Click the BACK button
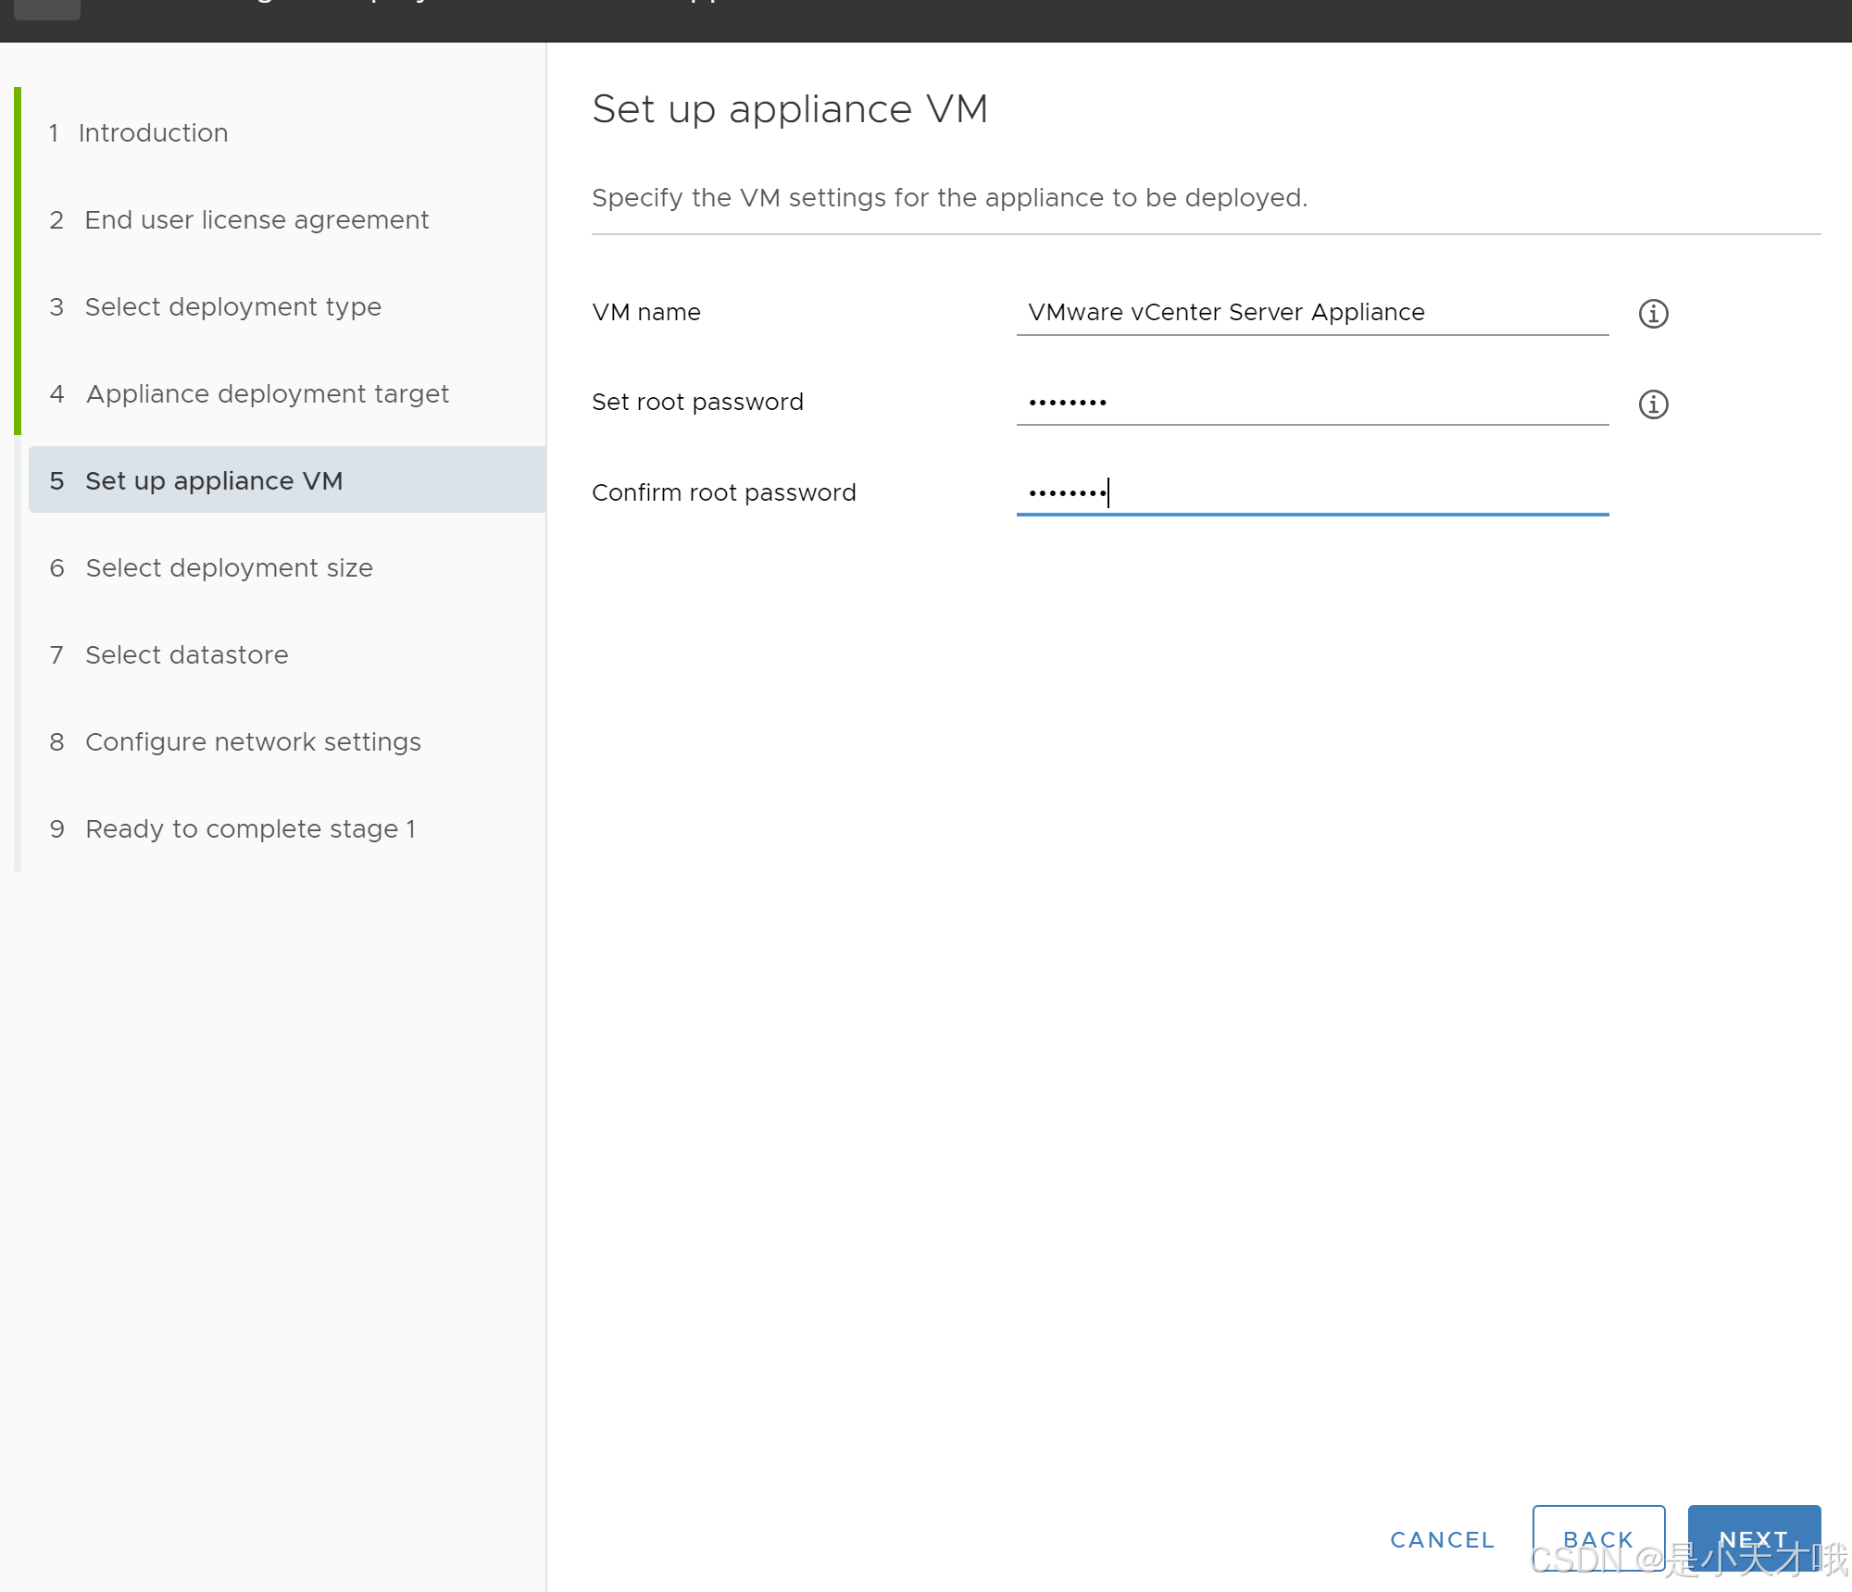 point(1598,1537)
